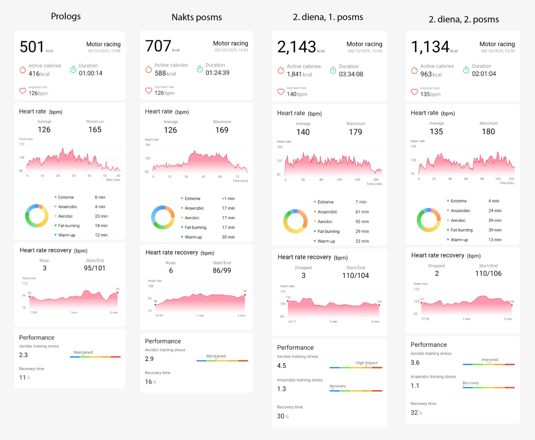The height and width of the screenshot is (440, 535).
Task: Click the Maintained stress bar in Prologs
Action: click(x=95, y=356)
